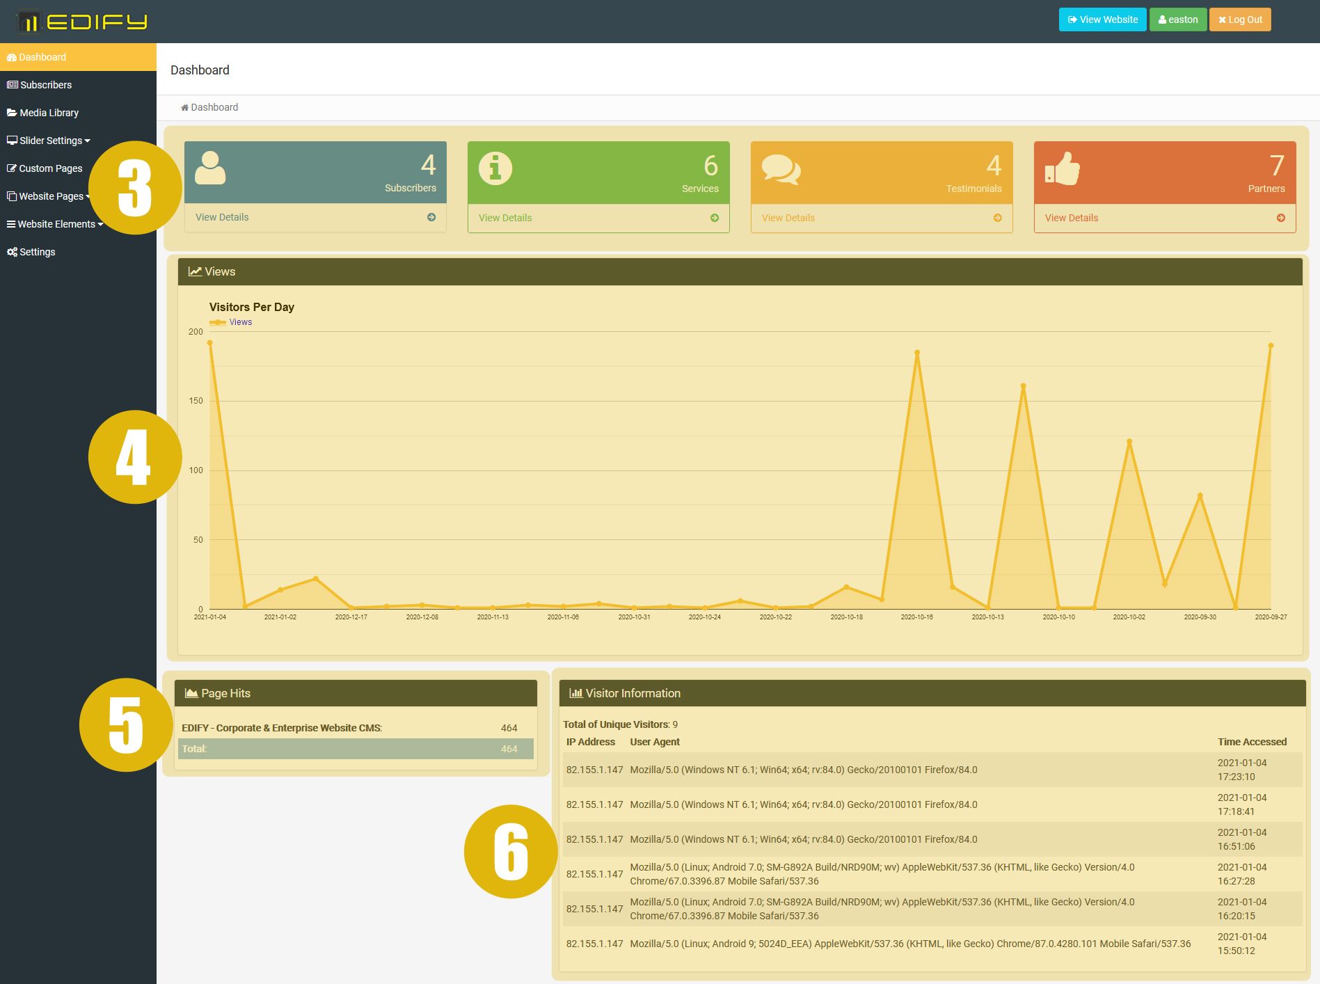Click the EDIFY logo in header

[82, 22]
